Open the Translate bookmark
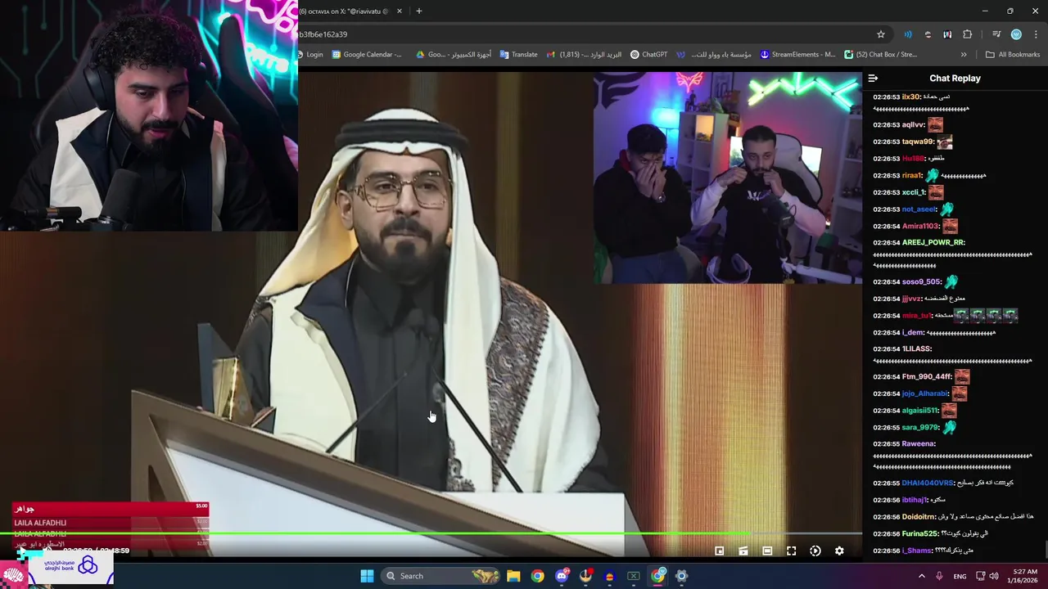 tap(518, 55)
